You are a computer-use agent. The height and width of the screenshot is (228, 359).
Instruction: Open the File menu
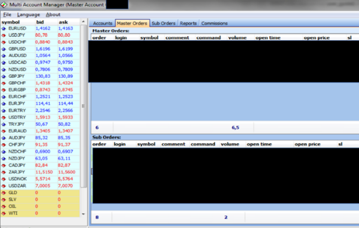[7, 15]
